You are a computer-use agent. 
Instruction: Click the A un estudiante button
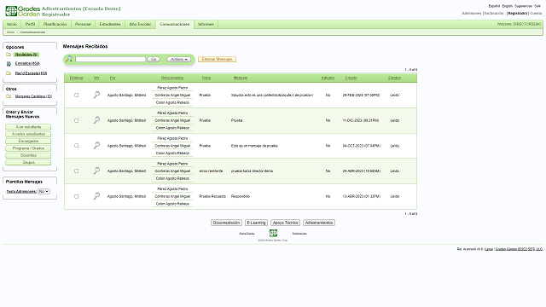point(28,127)
